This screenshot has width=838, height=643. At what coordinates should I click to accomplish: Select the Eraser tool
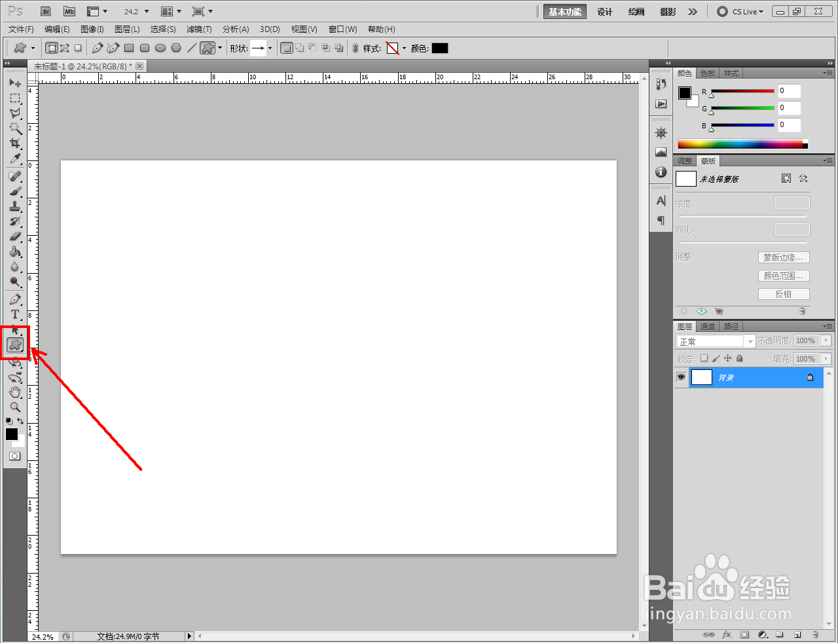[x=15, y=237]
